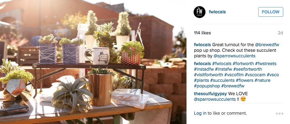This screenshot has height=124, width=290.
Task: Open thesoulfulgypsy commenter profile
Action: pos(210,94)
